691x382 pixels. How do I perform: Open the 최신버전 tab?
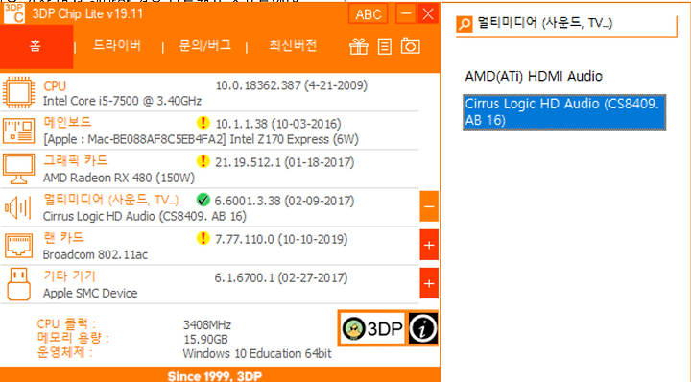click(293, 46)
